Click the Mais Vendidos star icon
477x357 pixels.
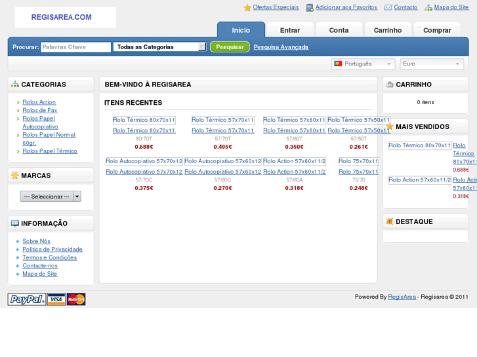click(x=390, y=126)
